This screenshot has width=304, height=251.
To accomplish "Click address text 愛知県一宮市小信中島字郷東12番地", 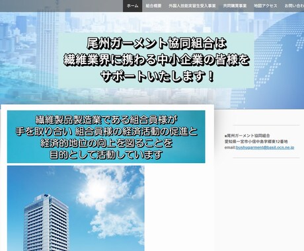I will coord(256,141).
